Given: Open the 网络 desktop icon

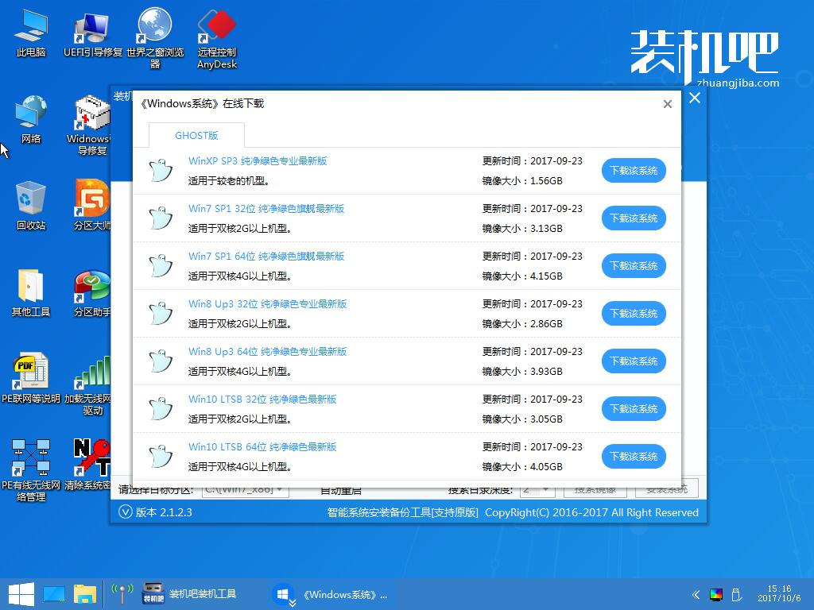Looking at the screenshot, I should (x=31, y=120).
